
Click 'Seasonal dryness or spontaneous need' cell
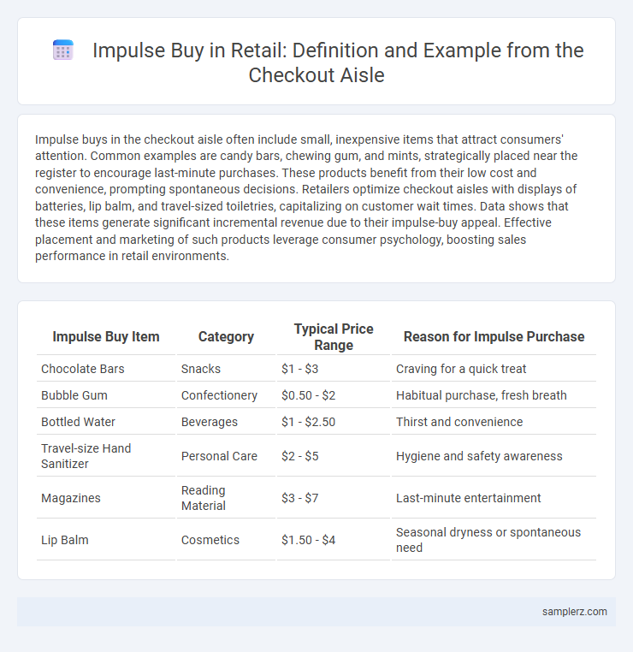coord(494,540)
